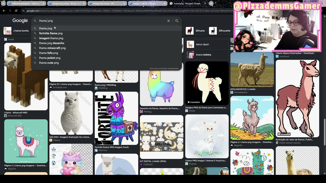This screenshot has width=326, height=183.
Task: Close the 'Design sem nome - 20 cm' tab
Action: coord(84,4)
